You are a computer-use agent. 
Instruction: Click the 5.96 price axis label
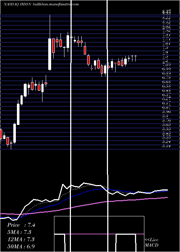pos(166,112)
